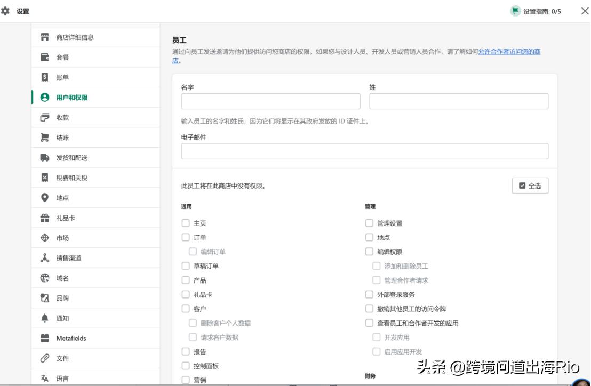Click the 电子邮件 email input field
This screenshot has height=386, width=591.
[364, 151]
